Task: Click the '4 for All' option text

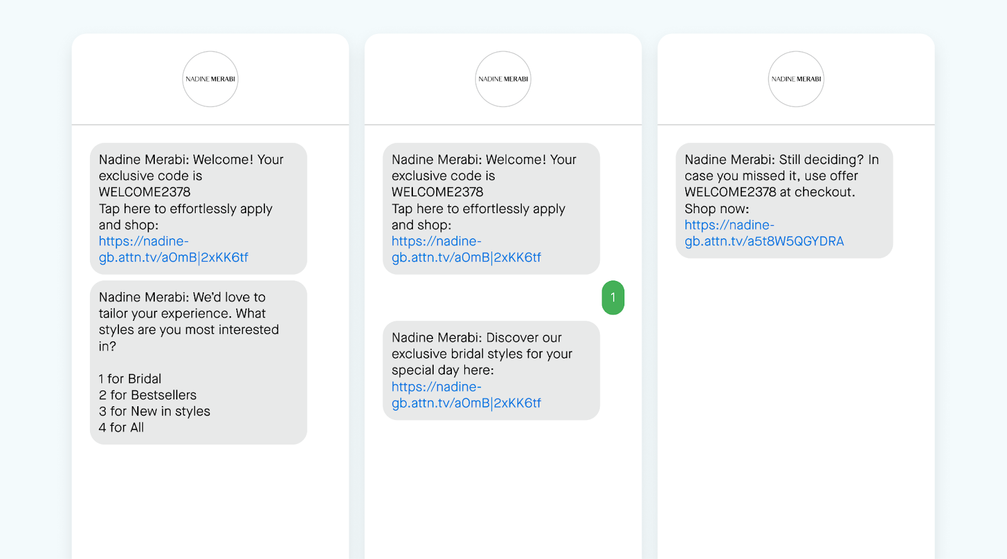Action: (x=121, y=428)
